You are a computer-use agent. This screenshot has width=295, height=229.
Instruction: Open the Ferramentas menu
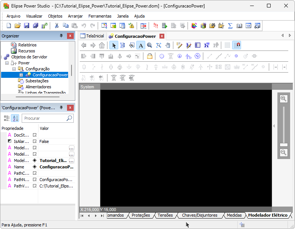pos(100,16)
